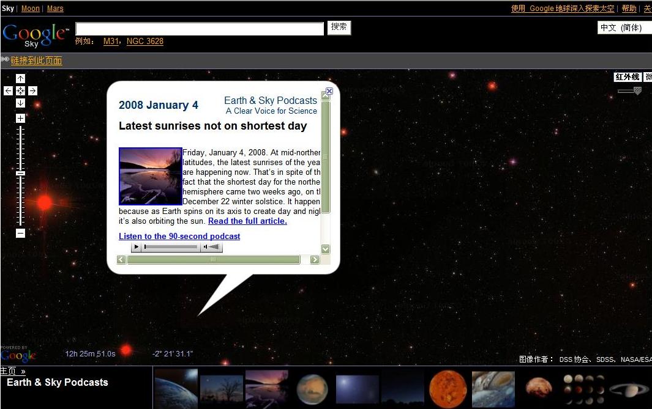Mute the podcast player volume icon

pos(206,246)
